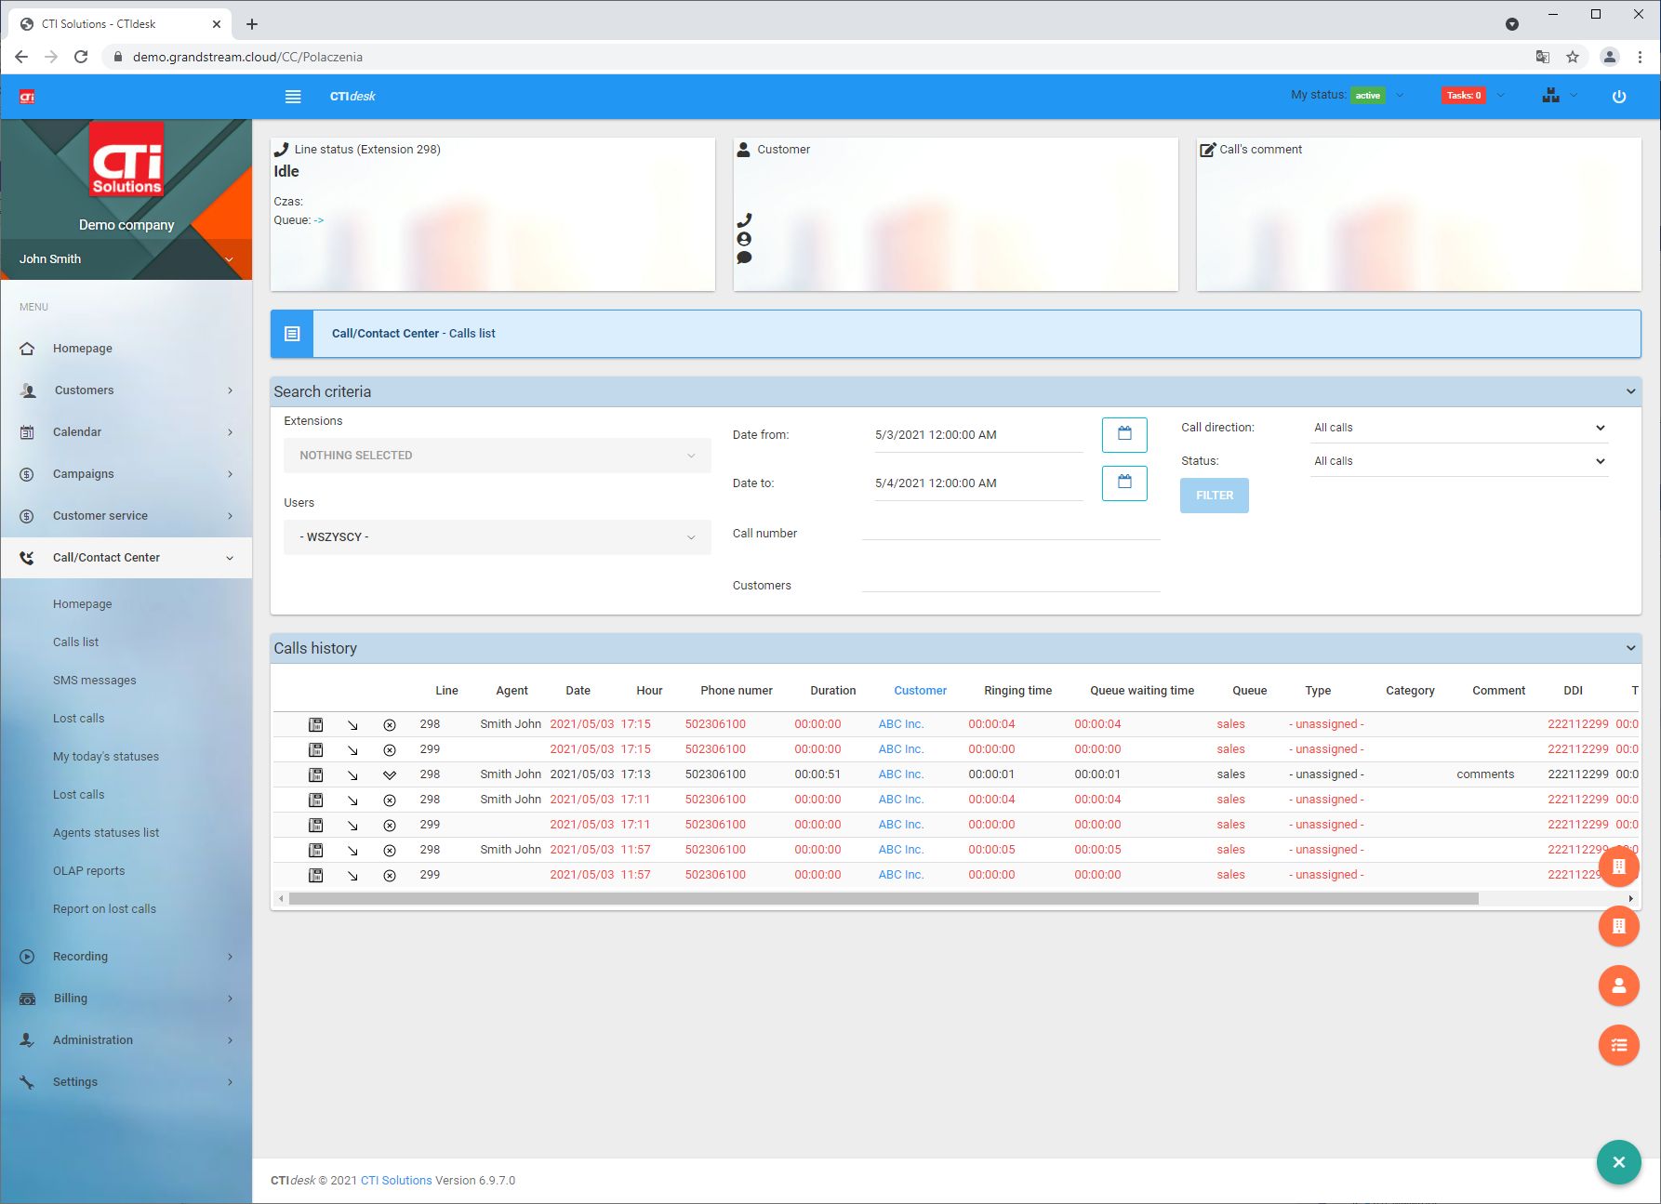1661x1204 pixels.
Task: Click the Customers search input field
Action: pyautogui.click(x=1011, y=583)
